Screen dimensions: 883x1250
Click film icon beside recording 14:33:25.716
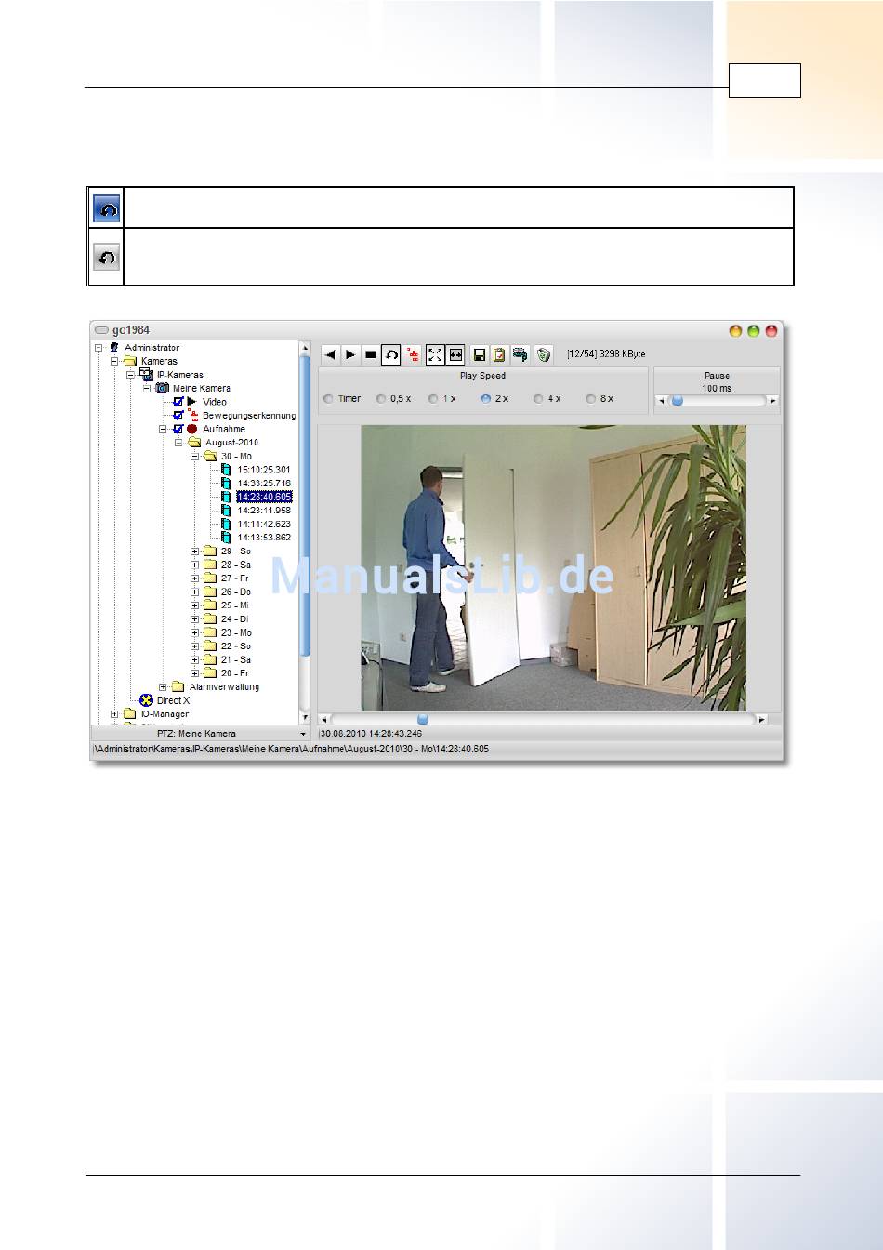pos(226,484)
